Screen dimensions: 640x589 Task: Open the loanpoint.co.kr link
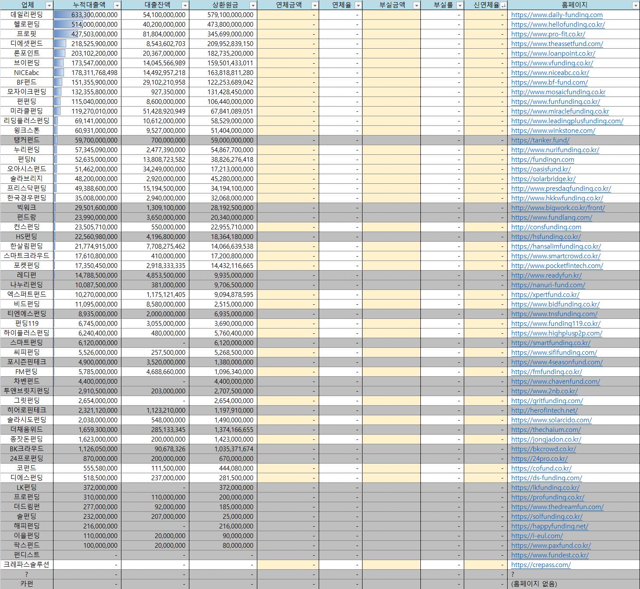[553, 54]
